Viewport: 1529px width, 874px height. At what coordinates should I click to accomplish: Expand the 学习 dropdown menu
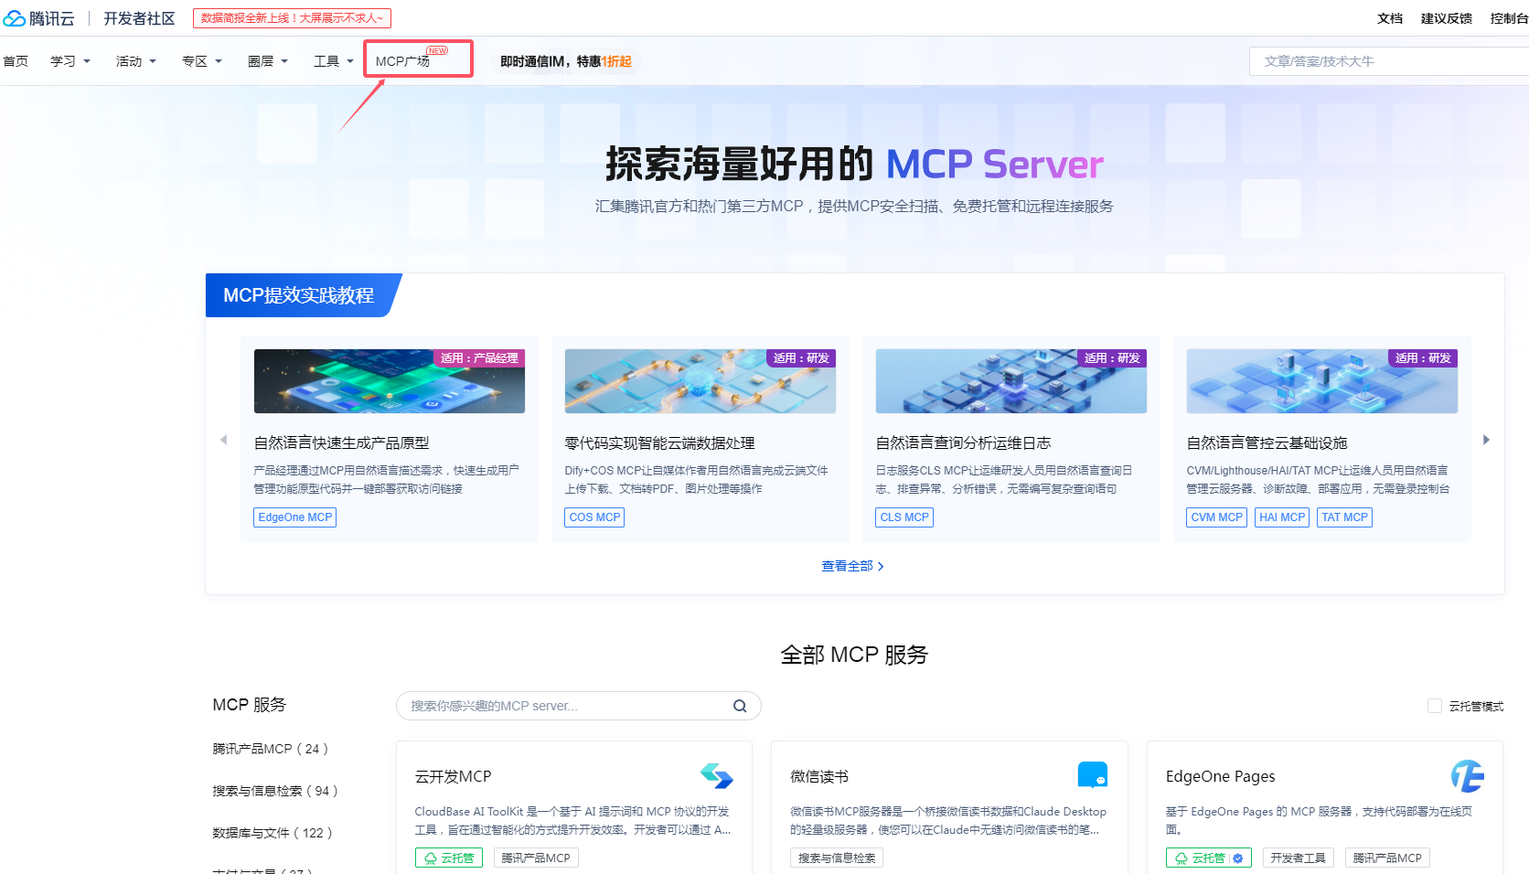click(x=70, y=61)
